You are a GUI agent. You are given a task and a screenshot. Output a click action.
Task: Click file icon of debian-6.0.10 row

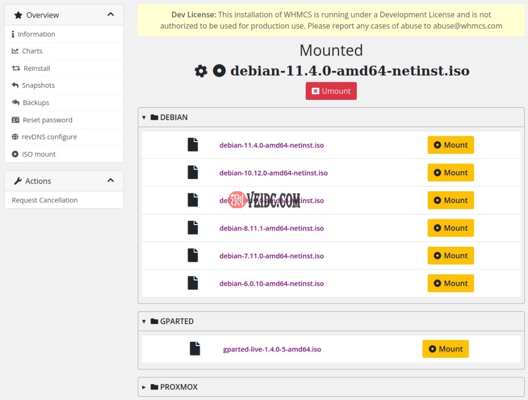click(x=193, y=283)
